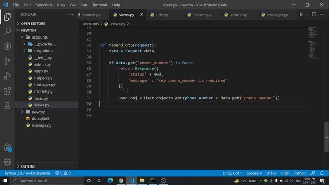Collapse the NEWTON workspace section
This screenshot has width=329, height=185.
click(47, 30)
